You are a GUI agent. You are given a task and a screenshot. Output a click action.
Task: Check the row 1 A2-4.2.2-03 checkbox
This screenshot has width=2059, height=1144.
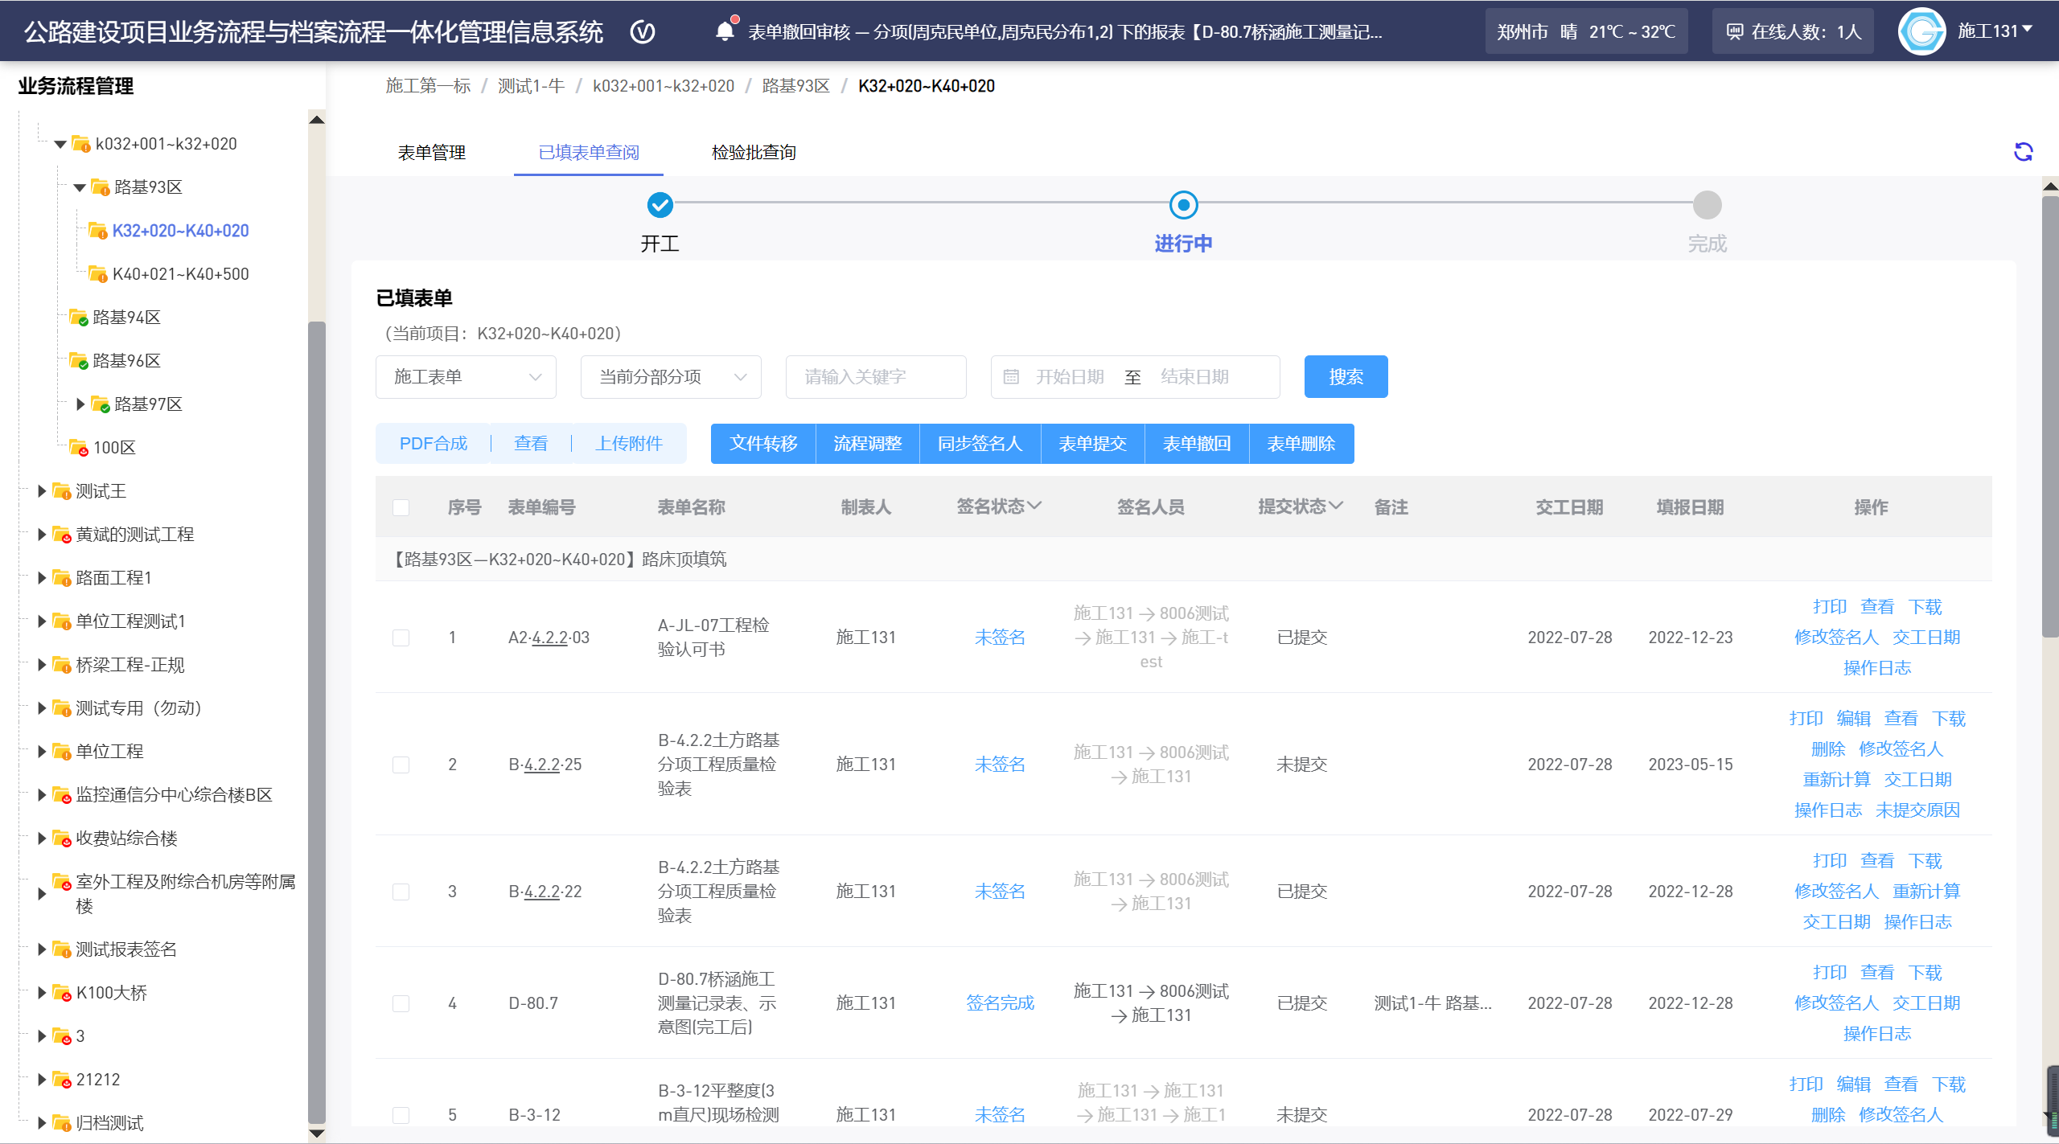401,638
